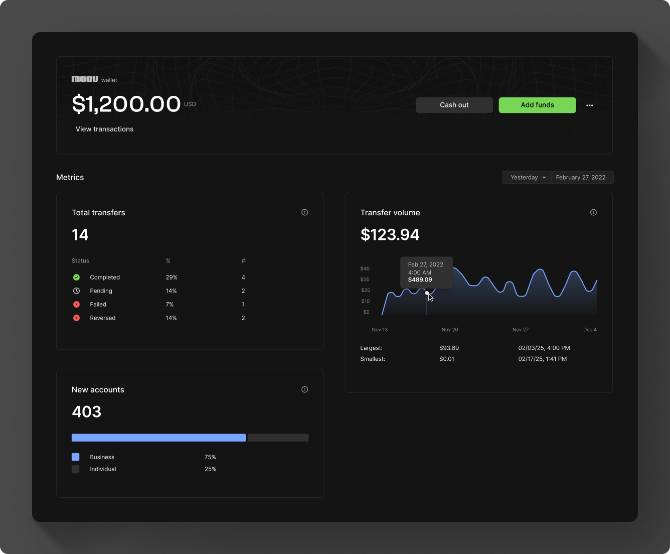Screen dimensions: 670x554
Task: Open the three-dot more options menu
Action: coord(590,105)
